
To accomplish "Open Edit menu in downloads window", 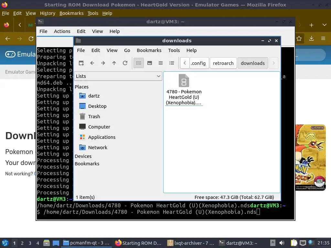I will click(x=96, y=50).
